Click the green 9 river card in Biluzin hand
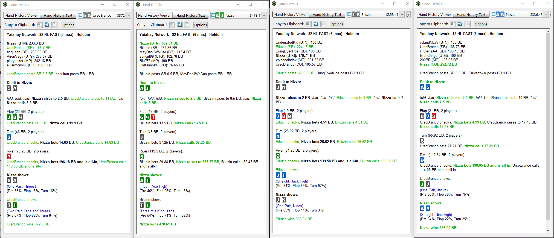 coord(278,156)
